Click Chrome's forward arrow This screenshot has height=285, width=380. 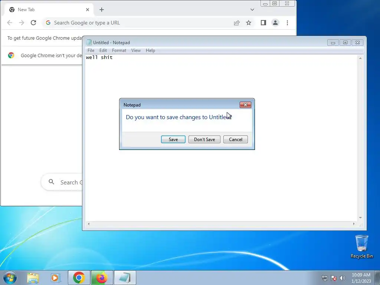tap(22, 23)
